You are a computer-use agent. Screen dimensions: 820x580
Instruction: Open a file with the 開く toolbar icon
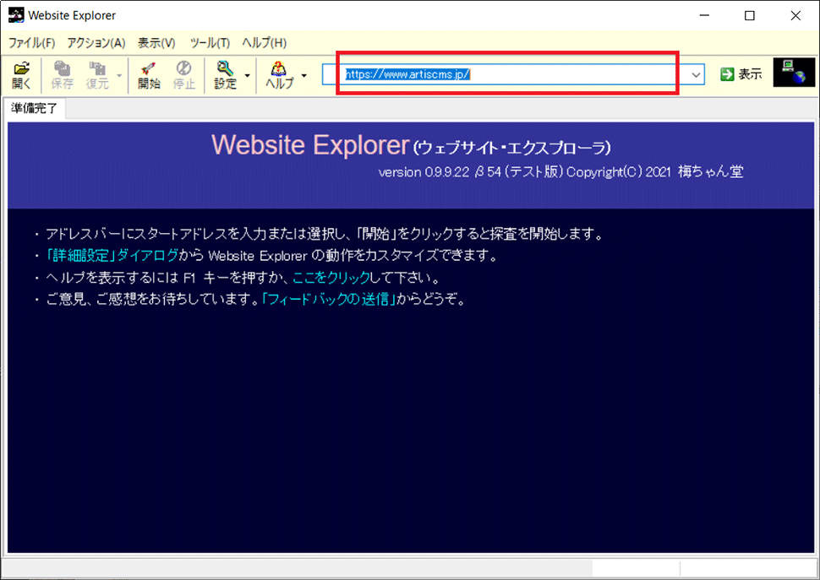click(x=21, y=75)
